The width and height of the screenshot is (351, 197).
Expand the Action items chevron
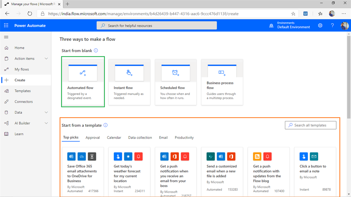coord(46,59)
